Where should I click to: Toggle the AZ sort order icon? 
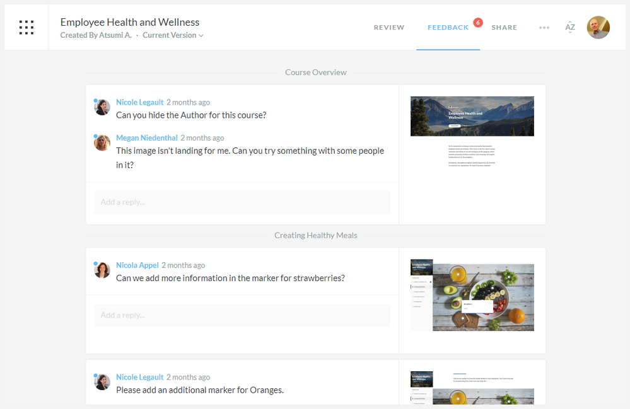click(x=569, y=27)
